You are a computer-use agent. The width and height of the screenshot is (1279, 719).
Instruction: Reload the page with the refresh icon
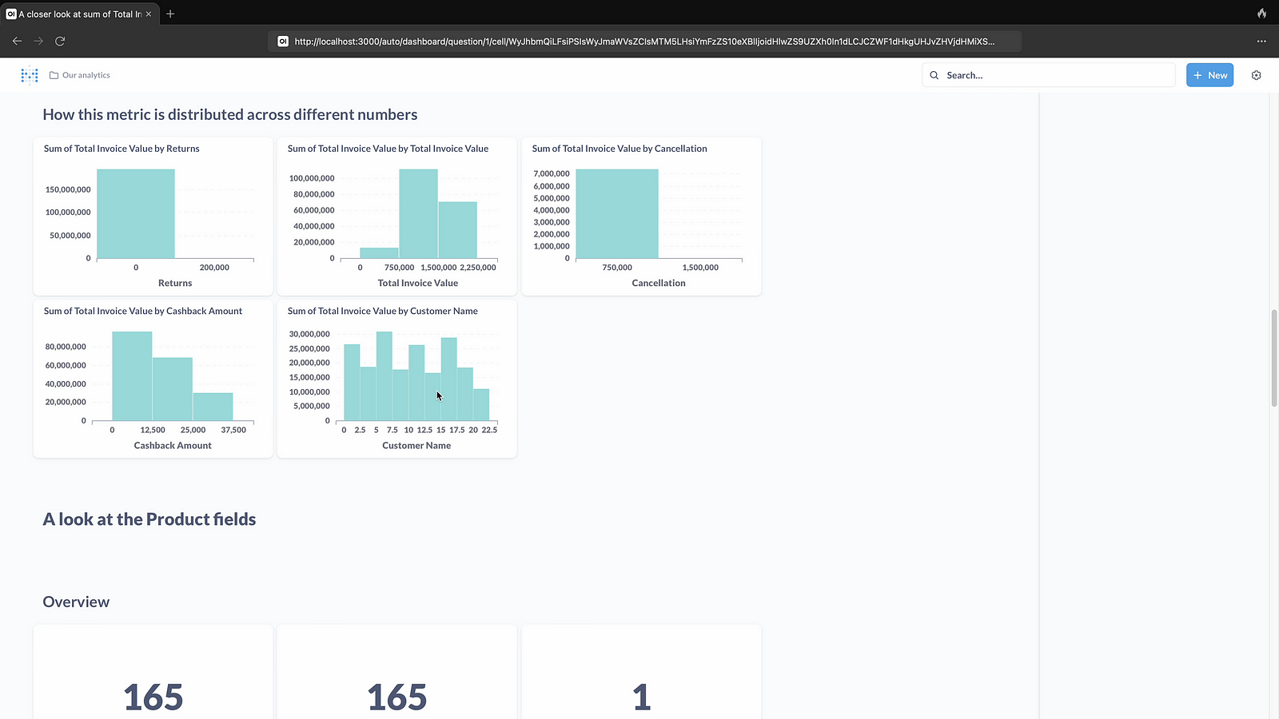tap(60, 41)
